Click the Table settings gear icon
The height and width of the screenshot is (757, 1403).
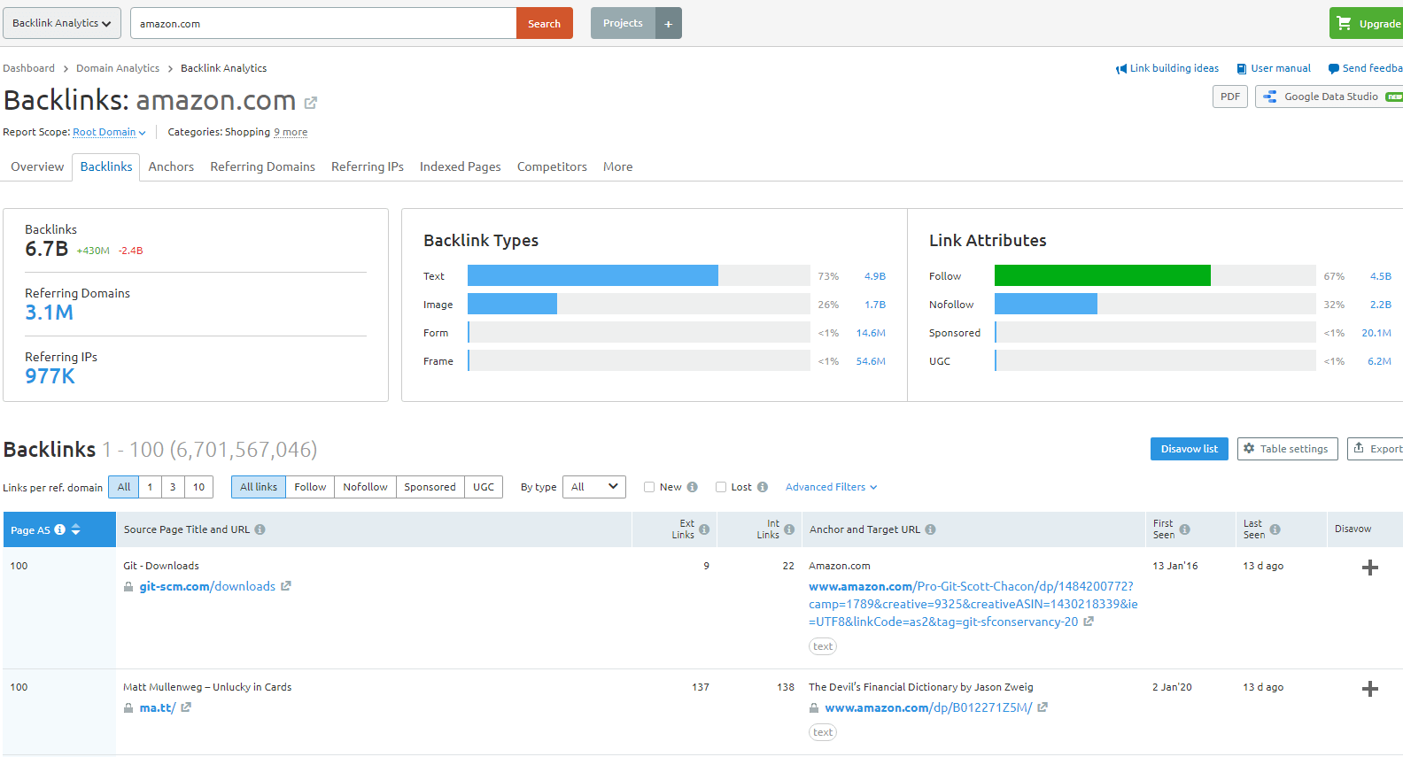click(x=1249, y=449)
